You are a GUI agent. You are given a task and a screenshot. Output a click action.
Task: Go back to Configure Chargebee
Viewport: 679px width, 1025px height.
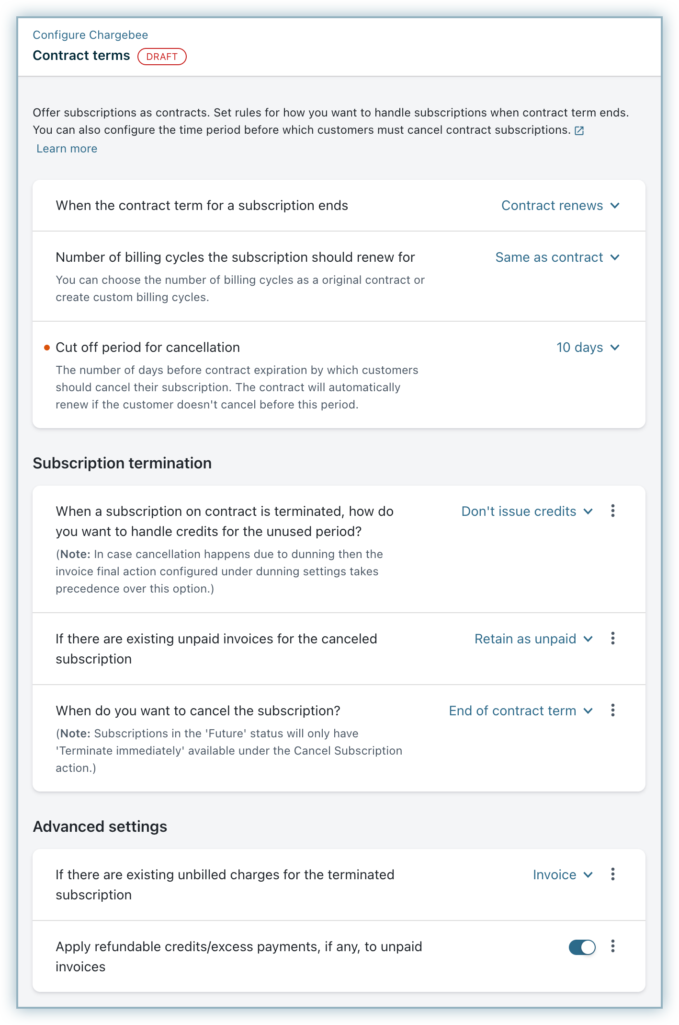[91, 35]
